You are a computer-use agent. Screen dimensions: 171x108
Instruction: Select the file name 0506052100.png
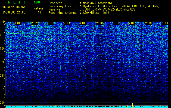click(14, 7)
